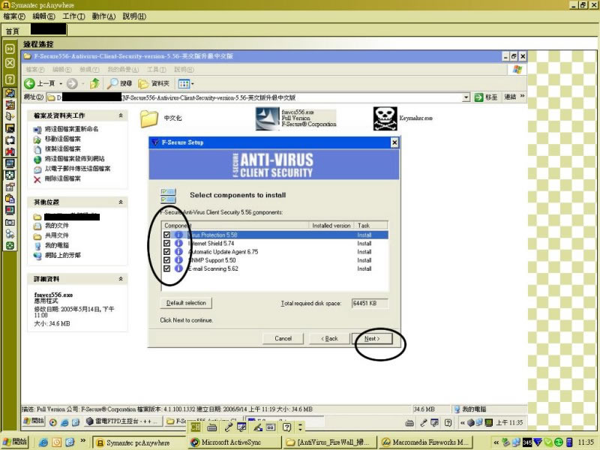Click 複製這個檔案 link
Image resolution: width=600 pixels, height=450 pixels.
click(x=63, y=148)
